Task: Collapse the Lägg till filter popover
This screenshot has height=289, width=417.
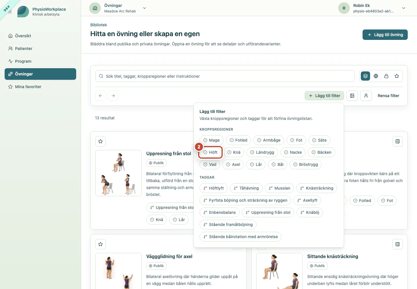Action: (x=324, y=96)
